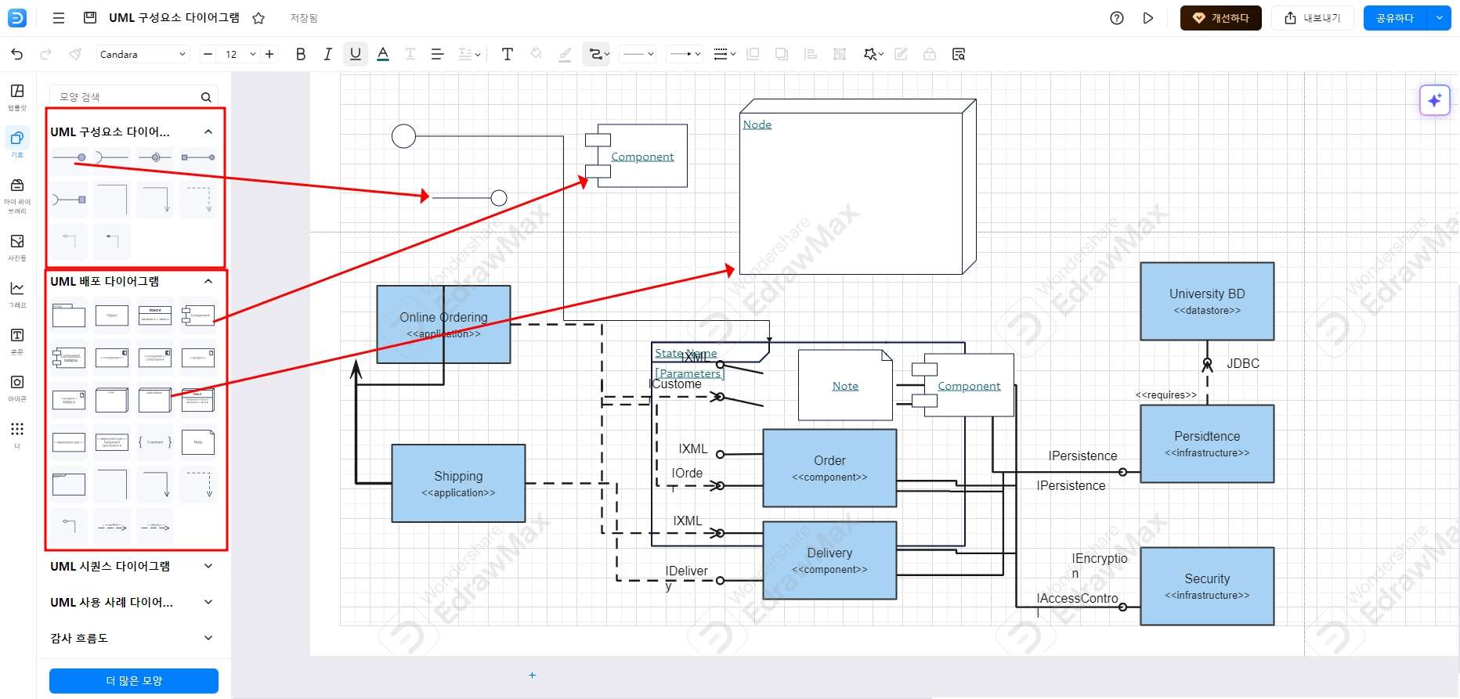Click the Note link on canvas

[845, 386]
